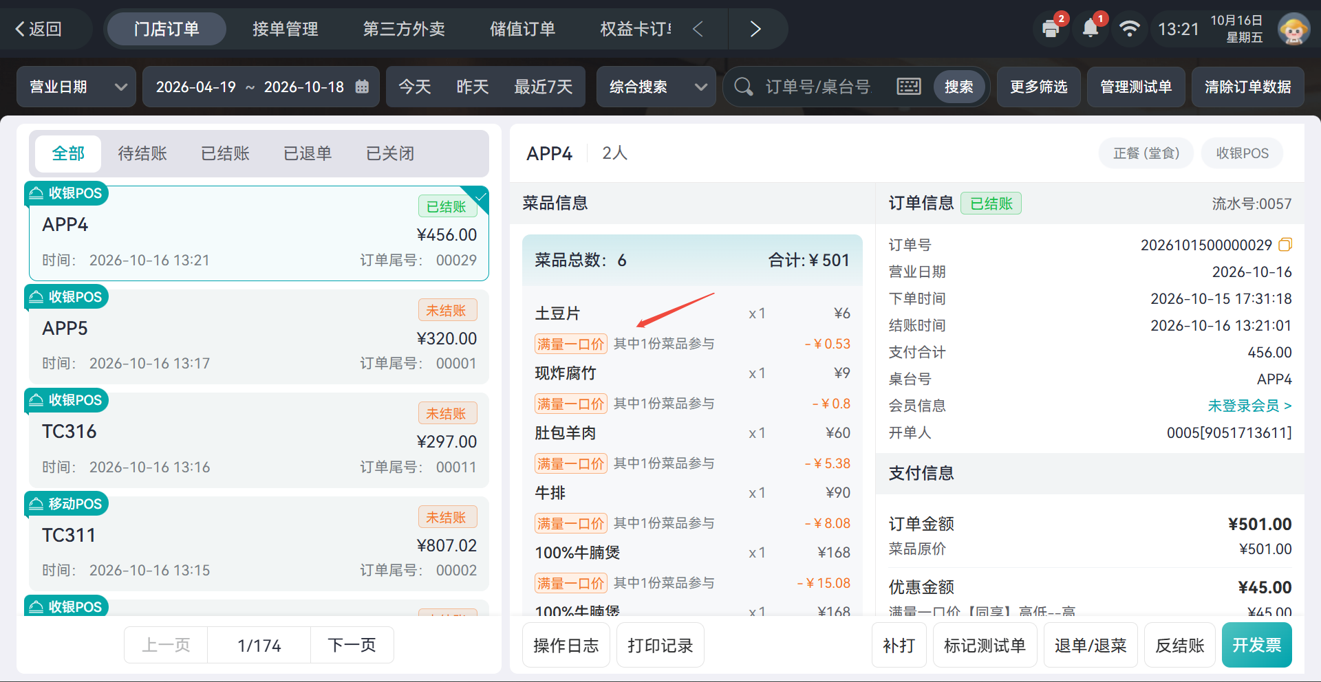Filter orders by 待结账
The width and height of the screenshot is (1321, 682).
[x=142, y=153]
